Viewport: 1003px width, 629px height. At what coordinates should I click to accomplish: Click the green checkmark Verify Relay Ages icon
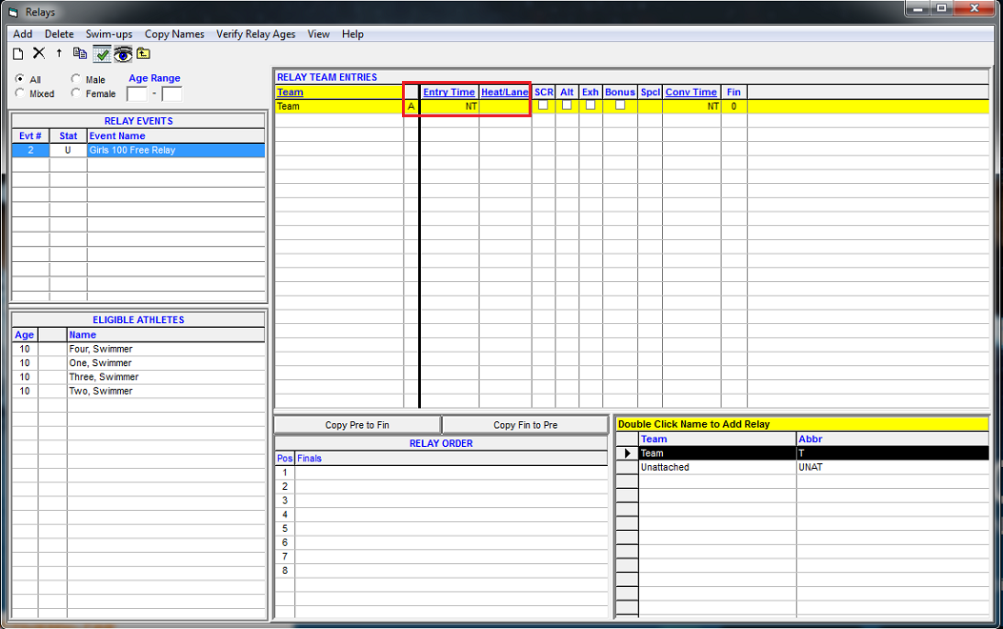pos(102,54)
